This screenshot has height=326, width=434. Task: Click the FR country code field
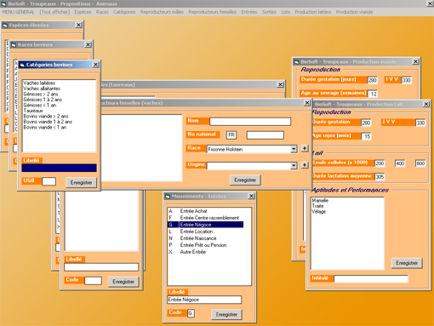coord(231,135)
